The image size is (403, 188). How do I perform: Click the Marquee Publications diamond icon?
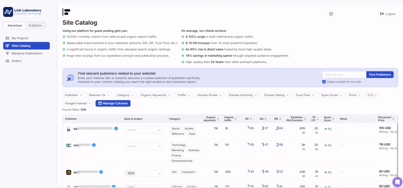7,53
